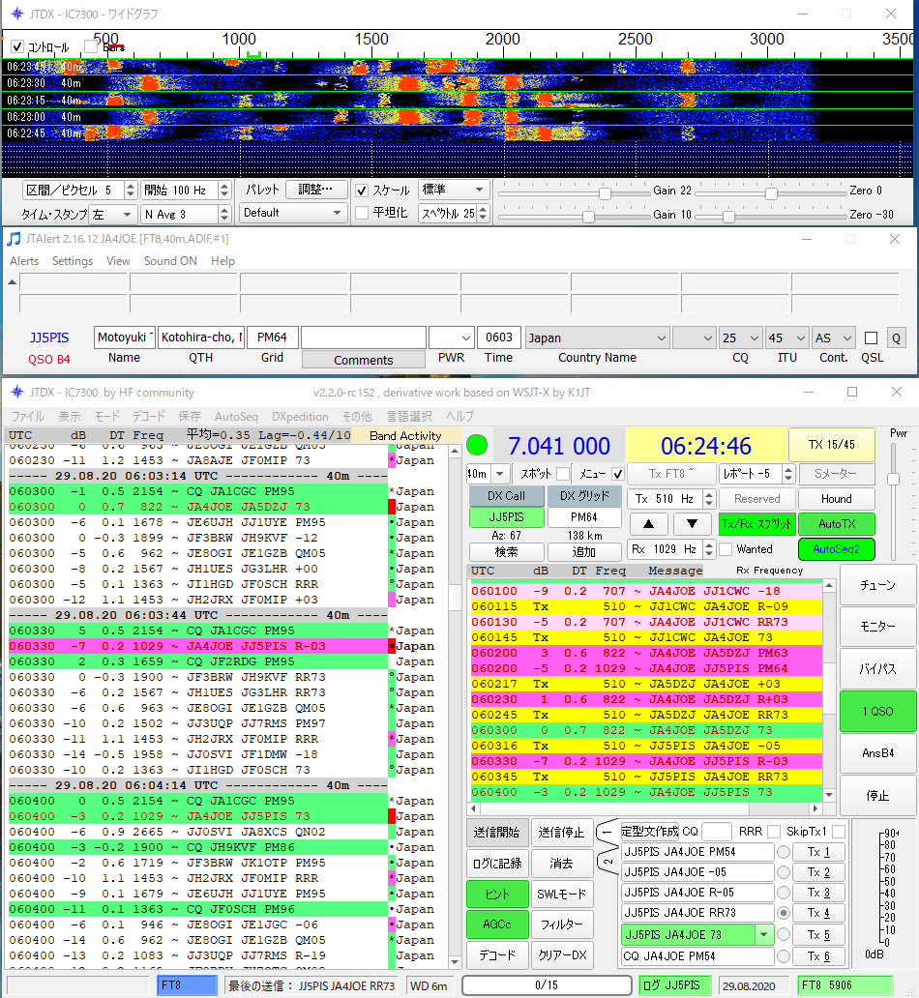The width and height of the screenshot is (919, 998).
Task: Click the 停止 stop button
Action: click(x=877, y=795)
